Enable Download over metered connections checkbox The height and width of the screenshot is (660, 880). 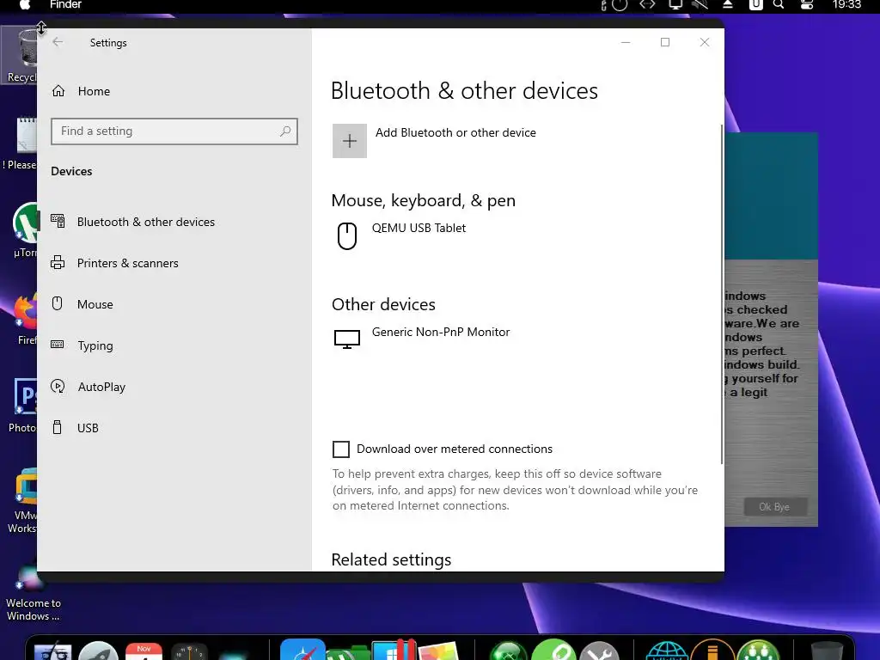(341, 449)
